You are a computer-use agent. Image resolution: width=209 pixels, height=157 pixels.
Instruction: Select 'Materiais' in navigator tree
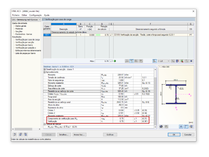(x=19, y=29)
